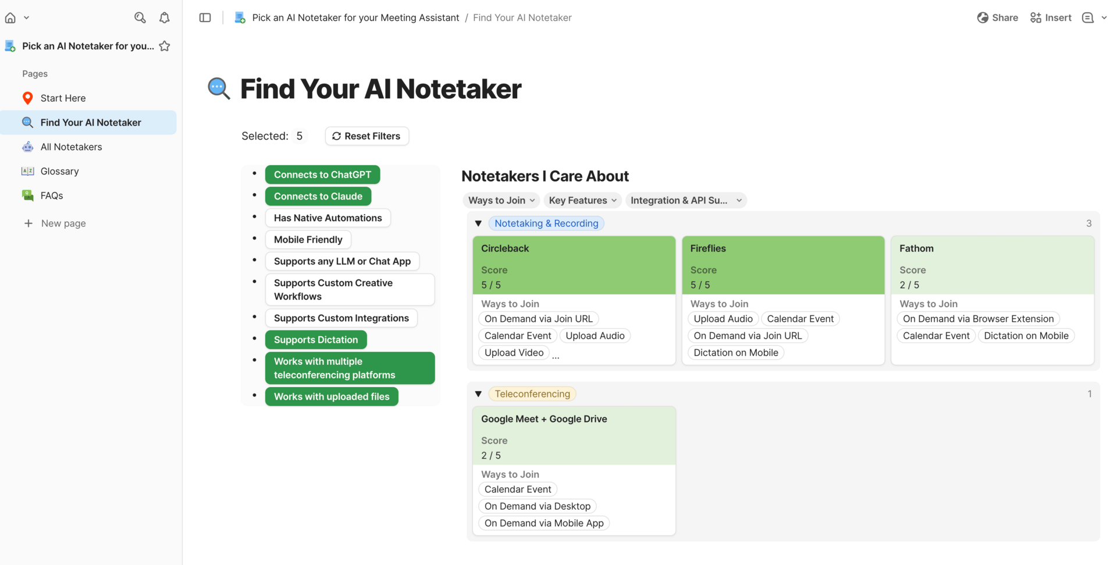Open the FAQs page
Image resolution: width=1117 pixels, height=565 pixels.
[x=52, y=196]
